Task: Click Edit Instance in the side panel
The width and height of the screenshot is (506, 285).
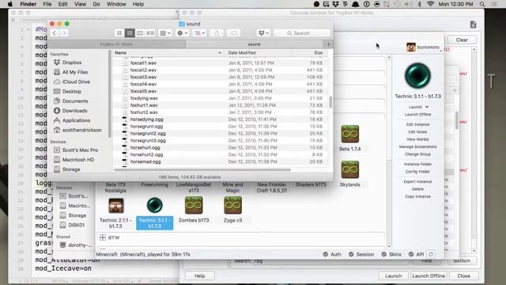Action: (417, 124)
